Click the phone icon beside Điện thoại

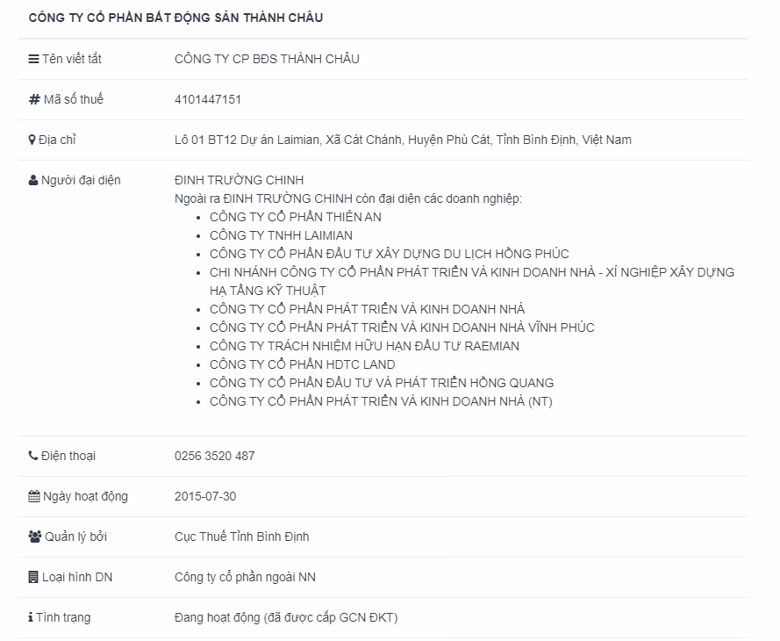33,456
